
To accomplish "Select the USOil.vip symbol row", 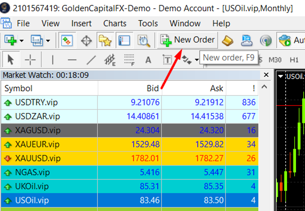I will pos(130,200).
